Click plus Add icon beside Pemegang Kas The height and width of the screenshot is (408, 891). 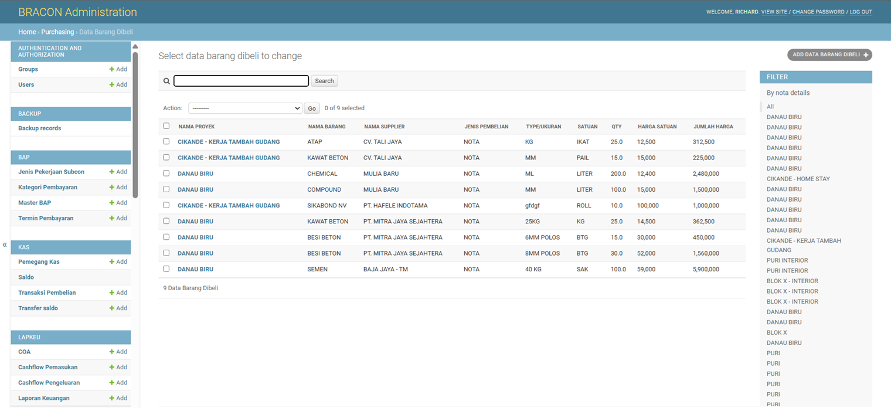point(111,262)
